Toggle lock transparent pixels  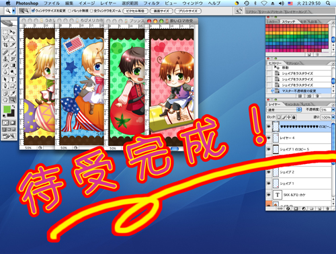click(279, 117)
